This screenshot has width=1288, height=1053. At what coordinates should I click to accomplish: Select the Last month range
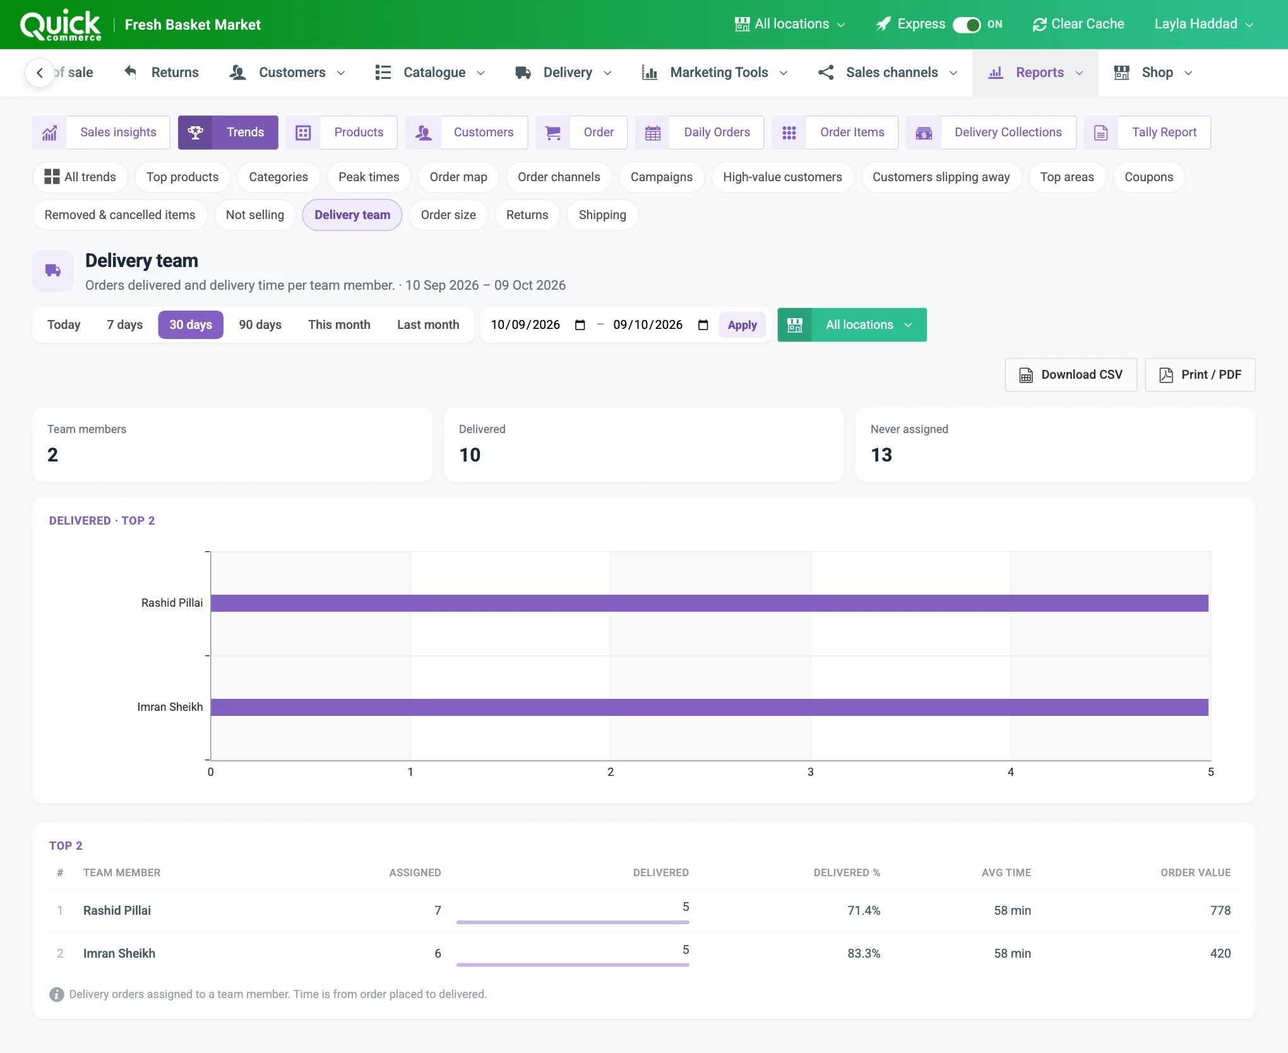click(x=428, y=325)
